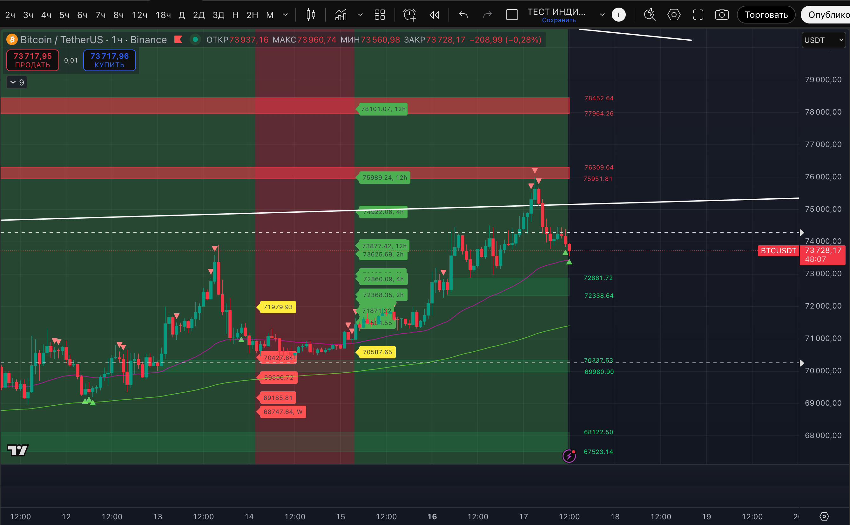Open the layout templates grid icon
Image resolution: width=850 pixels, height=525 pixels.
(x=380, y=15)
